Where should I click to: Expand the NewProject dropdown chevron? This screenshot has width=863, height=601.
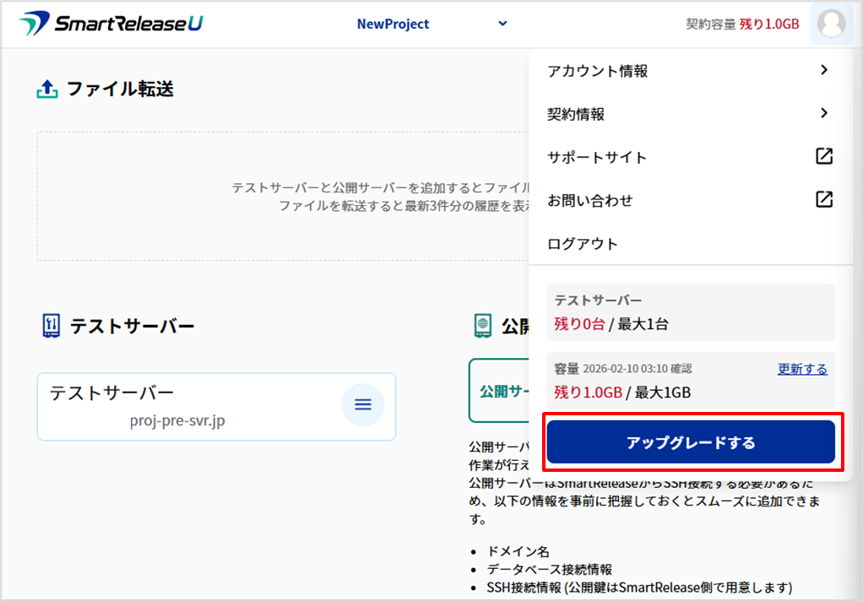click(502, 24)
